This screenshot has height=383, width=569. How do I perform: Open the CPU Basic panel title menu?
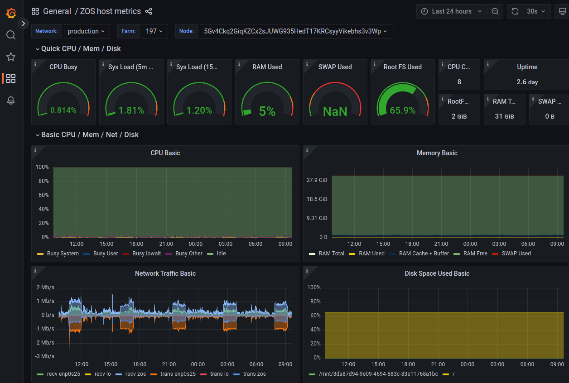(x=165, y=153)
